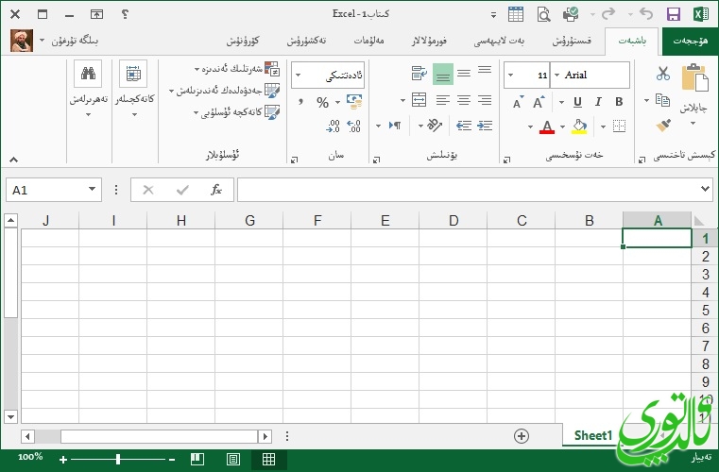Screen dimensions: 719x472
Task: Click the indent button with the right-pointing arrow
Action: 485,126
